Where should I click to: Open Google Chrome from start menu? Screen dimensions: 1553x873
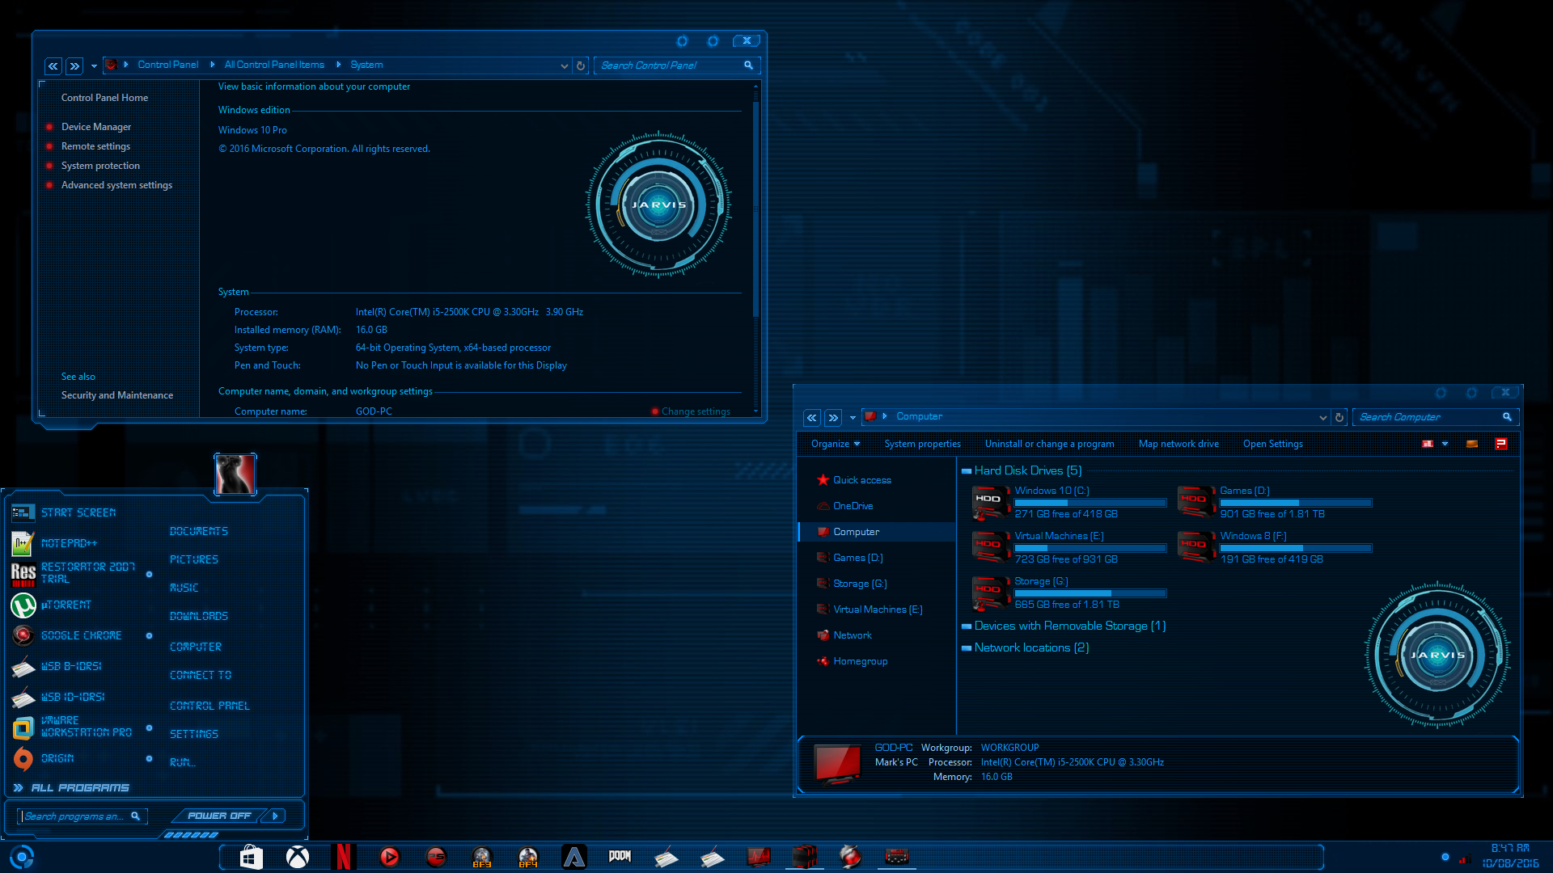[x=81, y=635]
